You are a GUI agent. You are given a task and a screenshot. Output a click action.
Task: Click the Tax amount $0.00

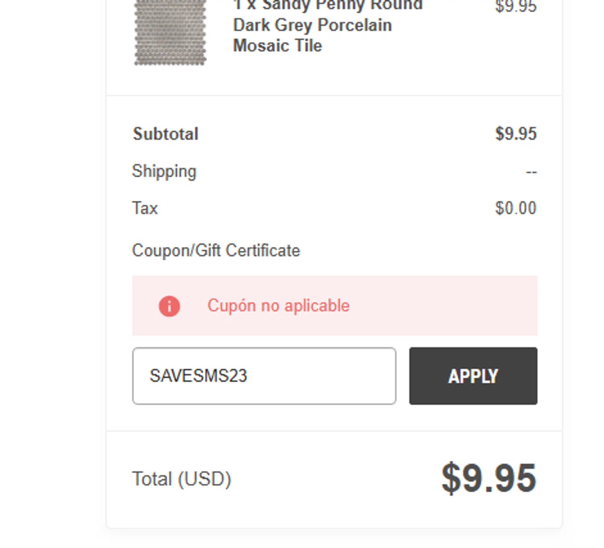(516, 208)
